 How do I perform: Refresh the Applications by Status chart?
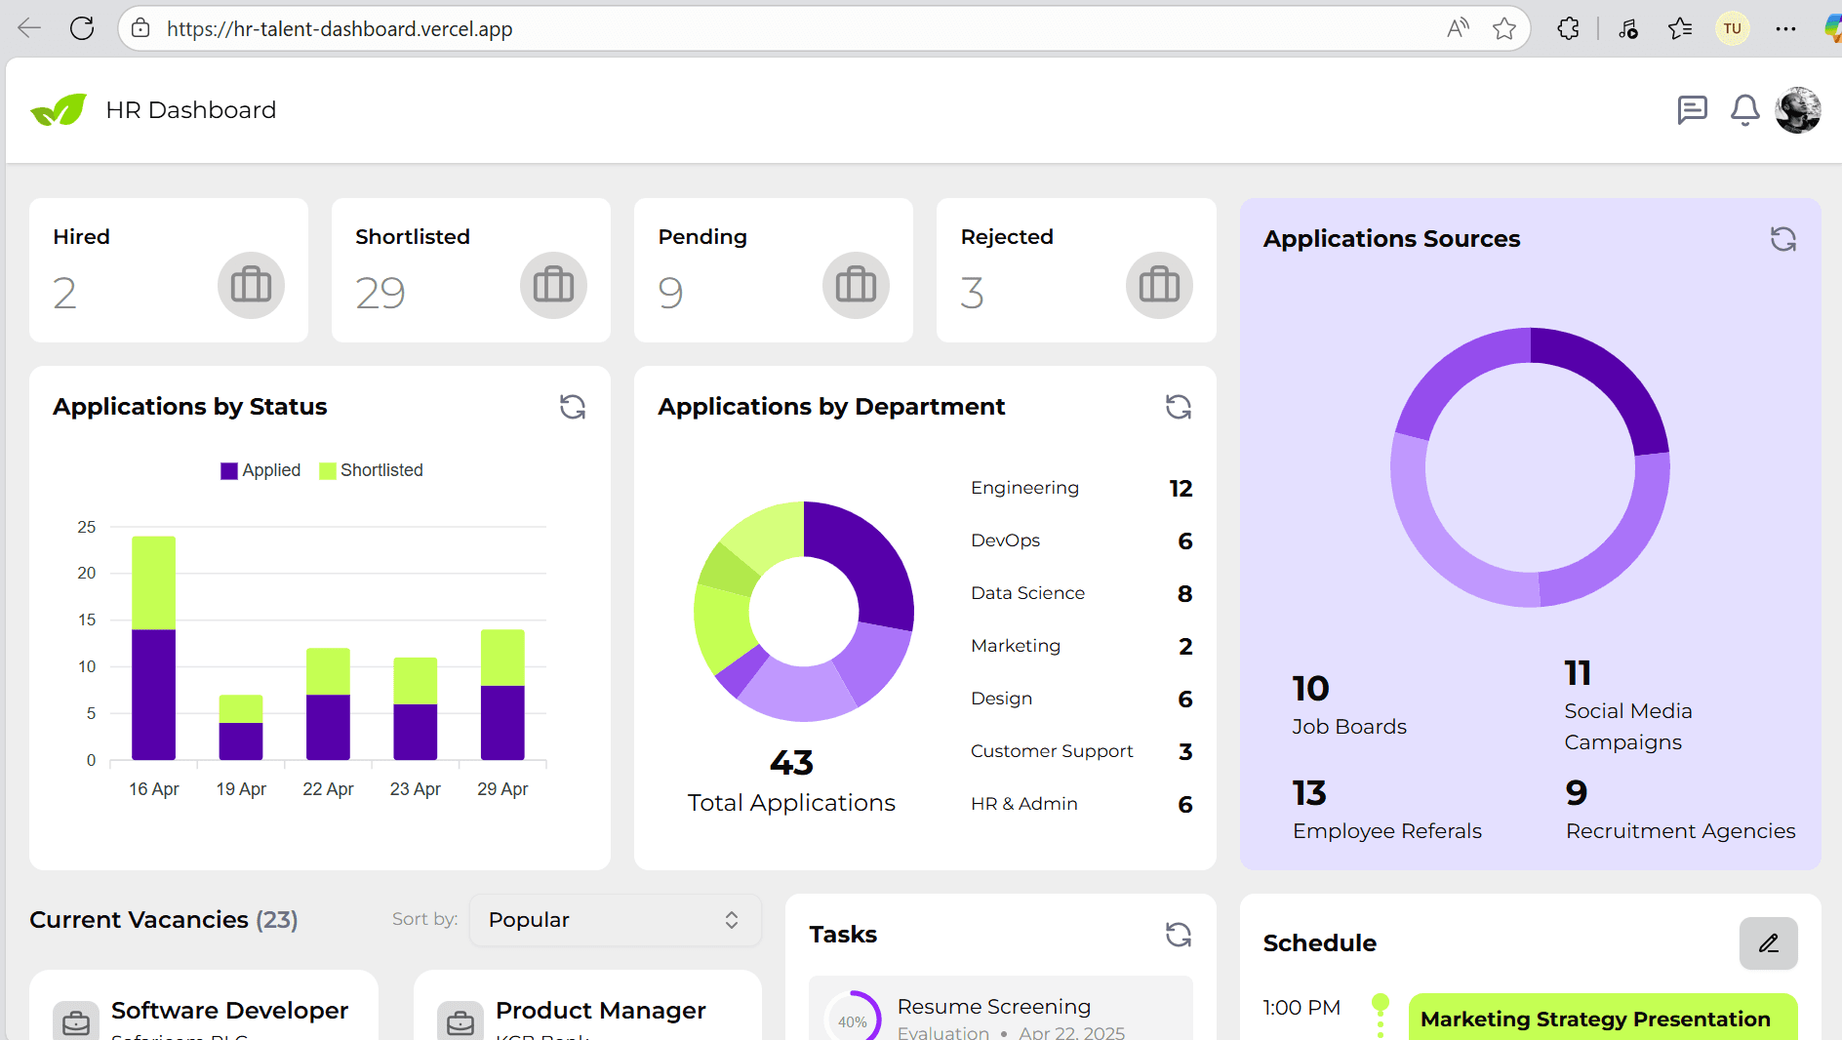coord(573,407)
